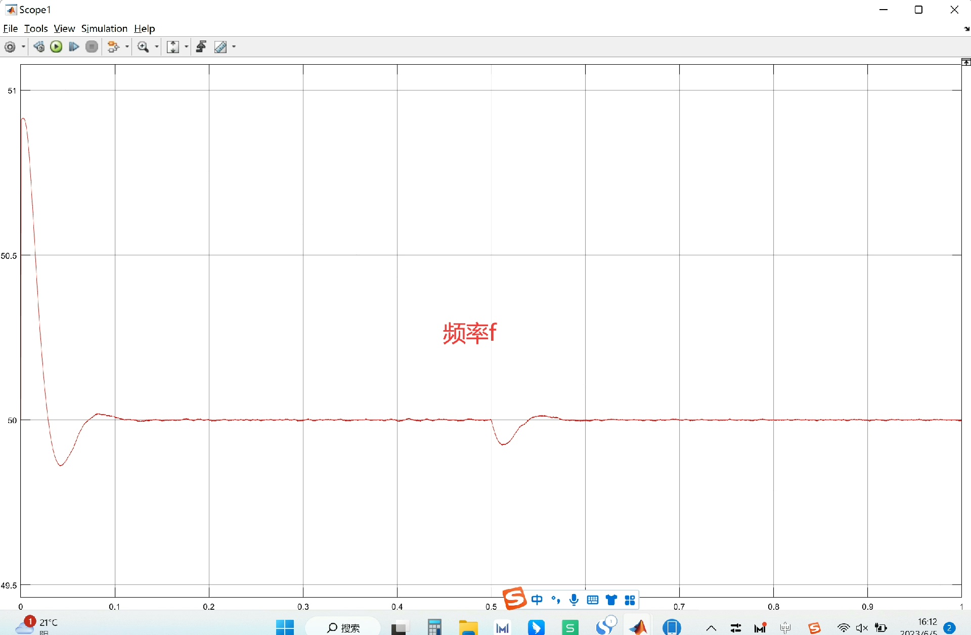Open the cursor measurements ruler tool
Image resolution: width=971 pixels, height=635 pixels.
coord(221,47)
